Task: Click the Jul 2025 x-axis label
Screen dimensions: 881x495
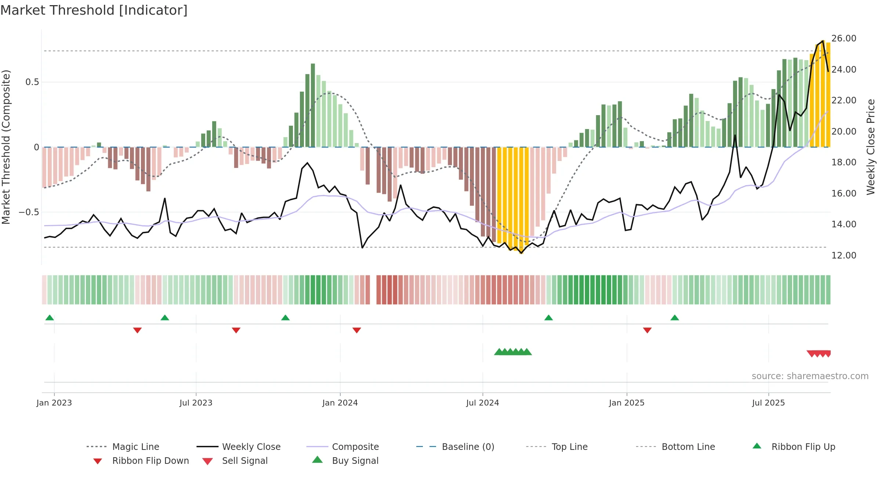Action: 768,403
